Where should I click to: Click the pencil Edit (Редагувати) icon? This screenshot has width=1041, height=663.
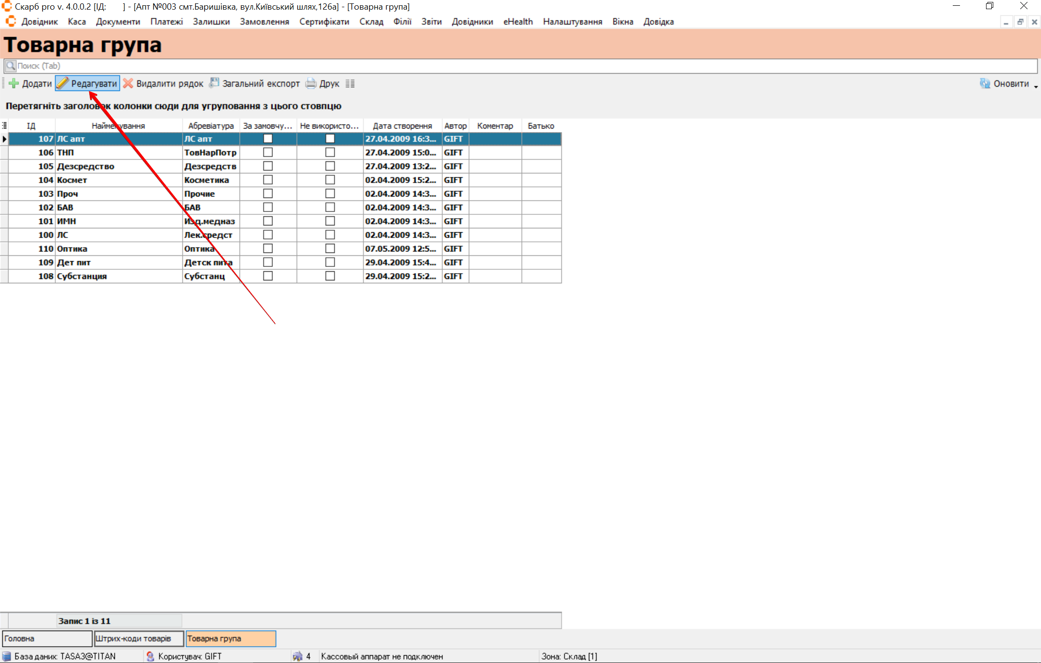63,83
